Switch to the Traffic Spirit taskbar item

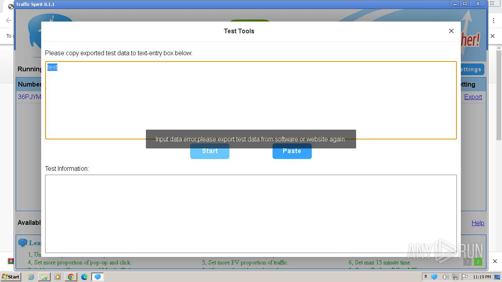98,277
